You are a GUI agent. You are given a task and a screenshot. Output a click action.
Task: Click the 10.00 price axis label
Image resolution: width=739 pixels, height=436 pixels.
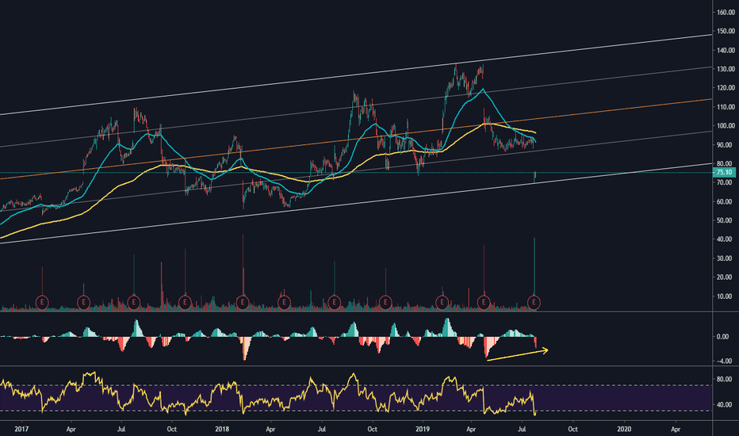point(725,296)
